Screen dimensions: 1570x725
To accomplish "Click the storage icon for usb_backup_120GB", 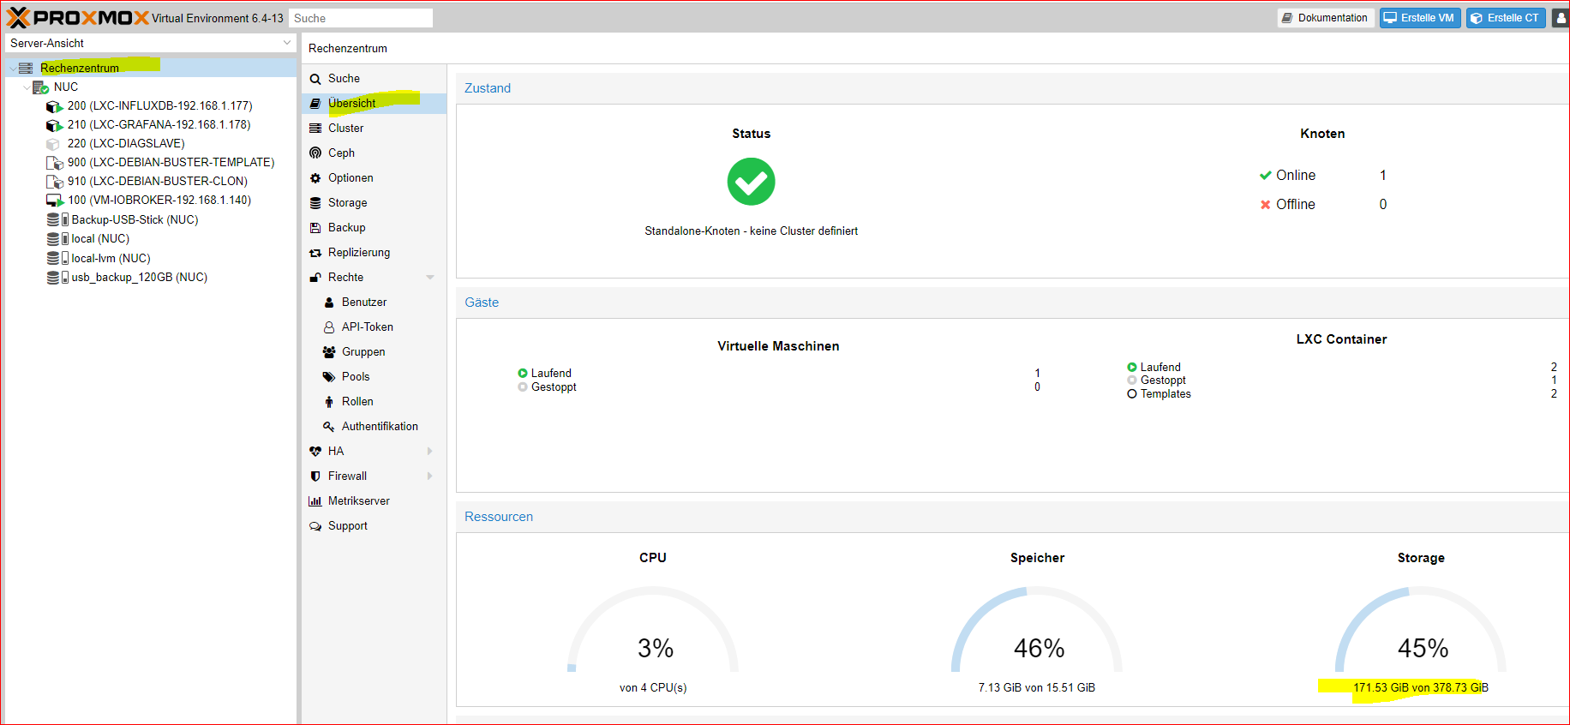I will click(x=57, y=278).
